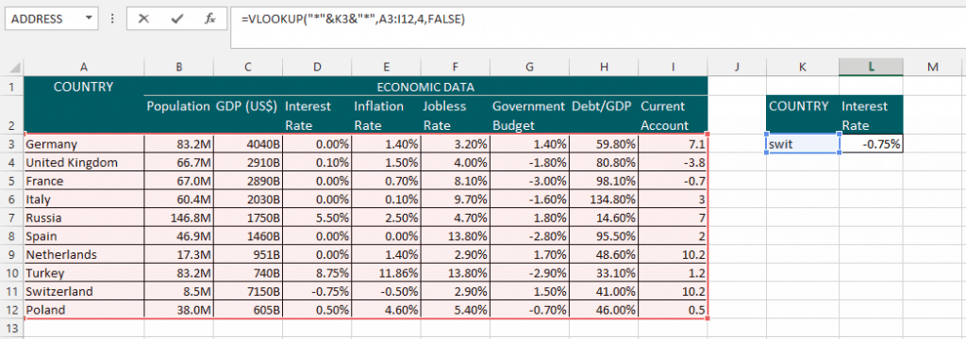The width and height of the screenshot is (966, 339).
Task: Select the column A header
Action: [84, 67]
